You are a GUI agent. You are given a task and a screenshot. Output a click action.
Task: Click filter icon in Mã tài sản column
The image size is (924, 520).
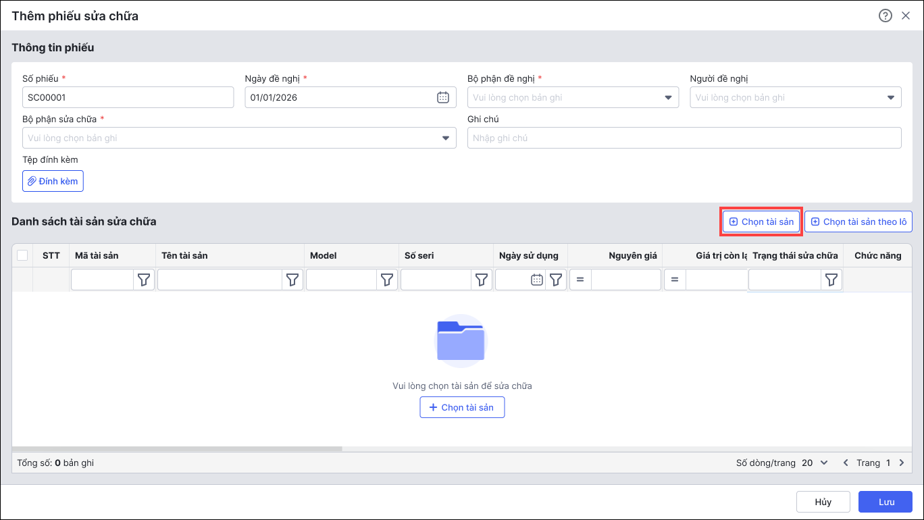[x=144, y=280]
